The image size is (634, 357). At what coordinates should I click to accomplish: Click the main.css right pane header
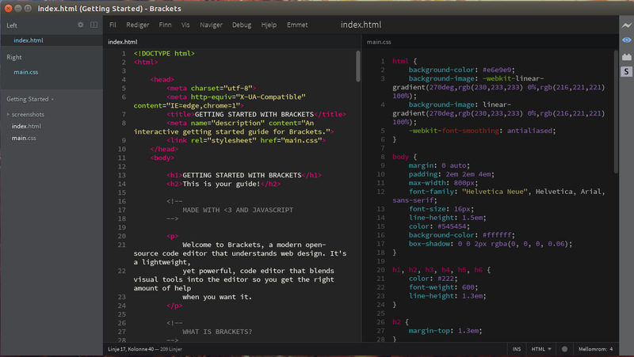pos(379,42)
